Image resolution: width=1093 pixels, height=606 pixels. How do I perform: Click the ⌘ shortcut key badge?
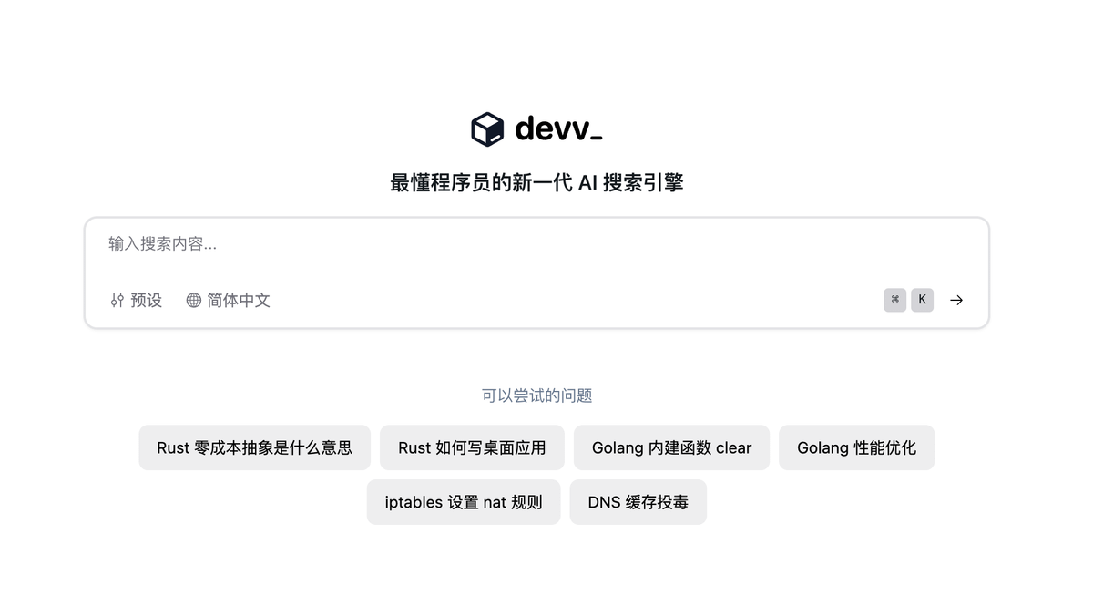[894, 300]
